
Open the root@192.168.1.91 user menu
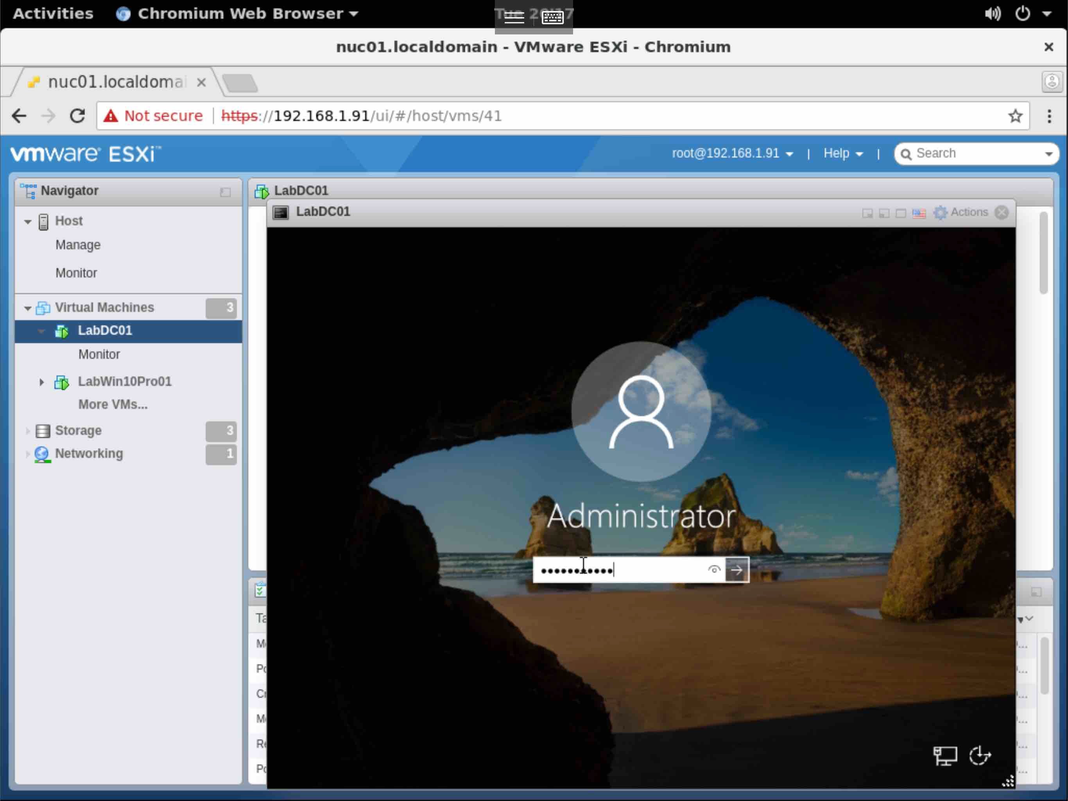pyautogui.click(x=733, y=154)
